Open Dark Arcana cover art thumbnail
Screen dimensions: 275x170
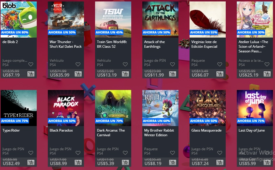[113, 108]
